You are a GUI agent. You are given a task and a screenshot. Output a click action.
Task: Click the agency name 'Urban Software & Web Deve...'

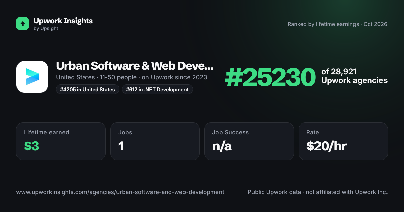click(x=135, y=66)
